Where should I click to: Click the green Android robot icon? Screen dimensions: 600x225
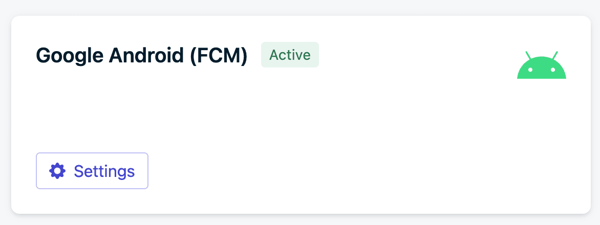point(541,65)
